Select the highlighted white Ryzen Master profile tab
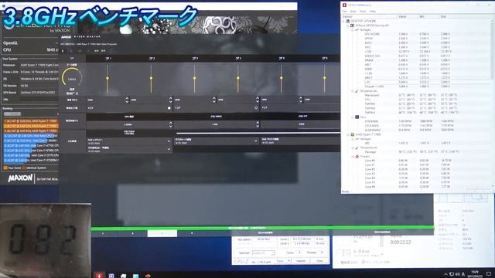This screenshot has height=278, width=495. click(x=162, y=233)
